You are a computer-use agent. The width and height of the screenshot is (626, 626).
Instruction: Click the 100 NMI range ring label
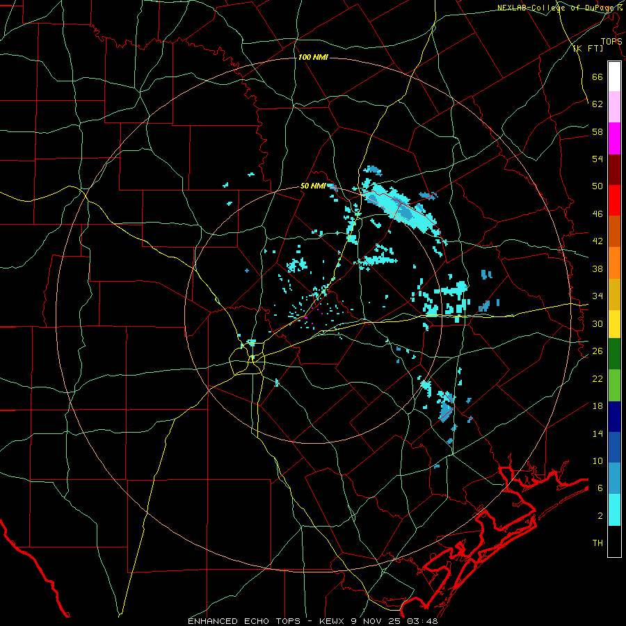[x=313, y=58]
